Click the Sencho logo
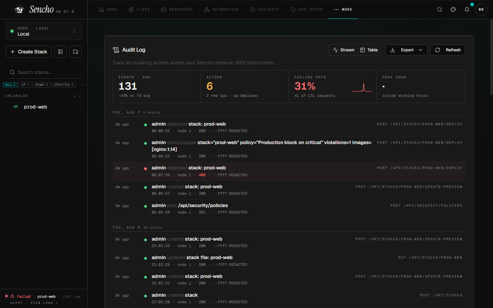Image resolution: width=493 pixels, height=308 pixels. coord(34,10)
